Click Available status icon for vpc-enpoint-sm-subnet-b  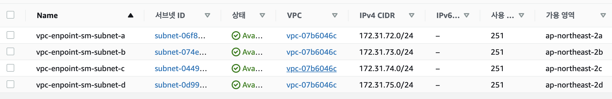[x=236, y=52]
